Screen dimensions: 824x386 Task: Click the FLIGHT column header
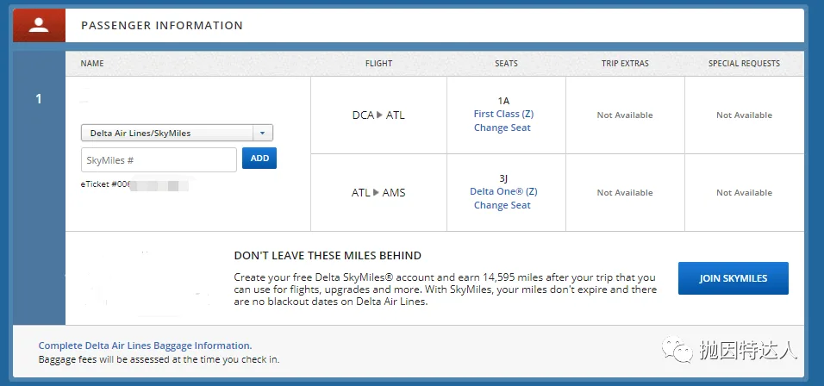(x=379, y=63)
